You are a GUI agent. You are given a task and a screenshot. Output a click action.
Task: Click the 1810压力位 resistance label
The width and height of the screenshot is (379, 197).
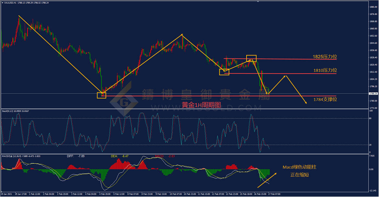tap(325, 70)
